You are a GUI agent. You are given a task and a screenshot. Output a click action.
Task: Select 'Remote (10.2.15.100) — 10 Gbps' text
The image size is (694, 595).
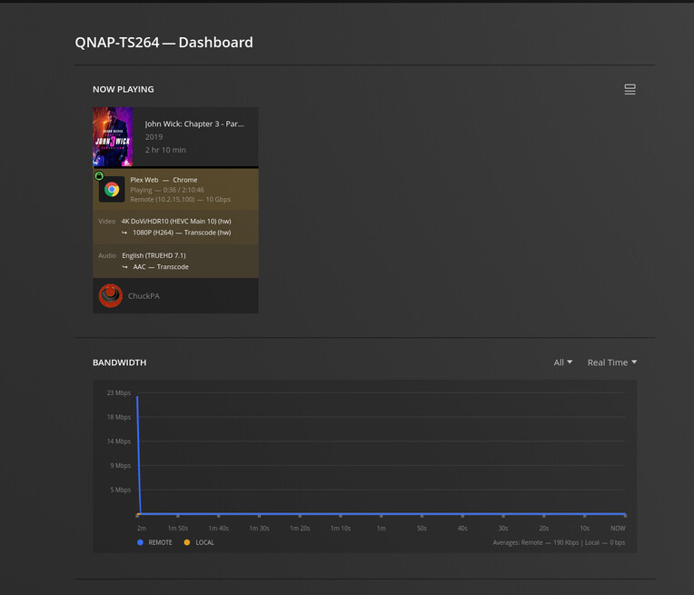click(181, 199)
